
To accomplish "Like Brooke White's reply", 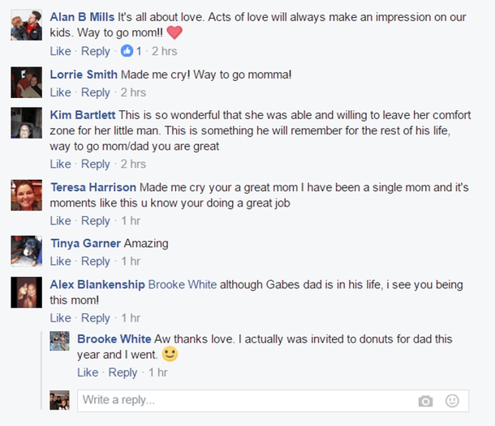I will pos(88,373).
